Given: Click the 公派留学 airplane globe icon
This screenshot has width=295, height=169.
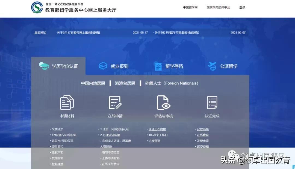Looking at the screenshot, I should click(x=212, y=66).
